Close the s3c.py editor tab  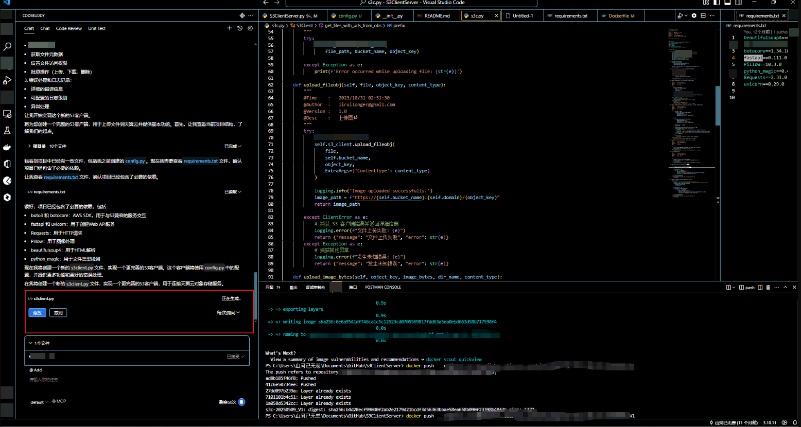tap(497, 16)
